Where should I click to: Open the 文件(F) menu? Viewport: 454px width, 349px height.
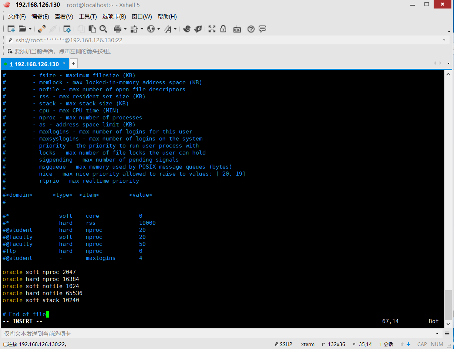17,17
